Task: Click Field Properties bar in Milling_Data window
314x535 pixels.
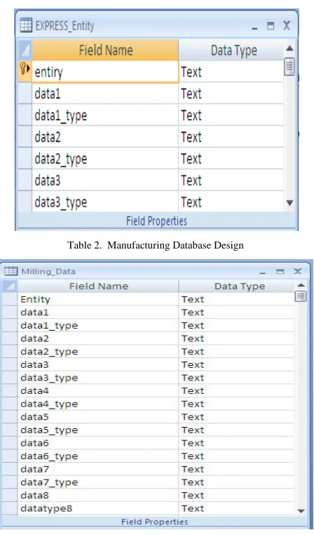Action: point(155,522)
